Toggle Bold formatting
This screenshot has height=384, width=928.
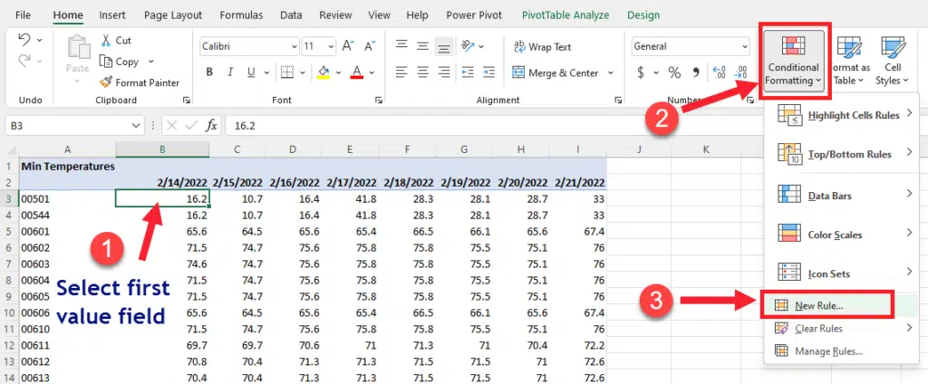point(209,72)
